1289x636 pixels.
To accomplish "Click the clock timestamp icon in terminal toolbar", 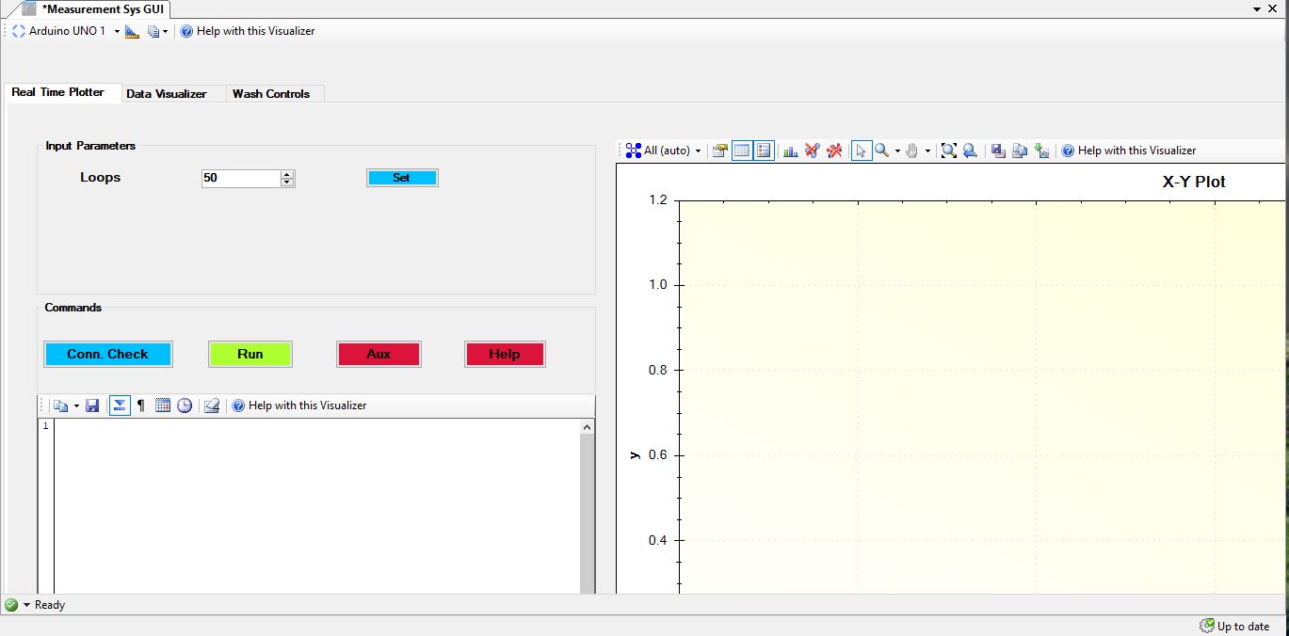I will (x=185, y=405).
